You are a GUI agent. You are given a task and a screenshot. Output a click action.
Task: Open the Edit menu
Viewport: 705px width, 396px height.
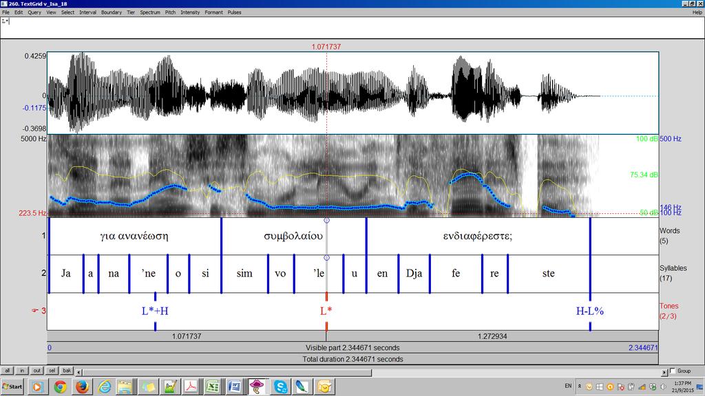point(19,12)
